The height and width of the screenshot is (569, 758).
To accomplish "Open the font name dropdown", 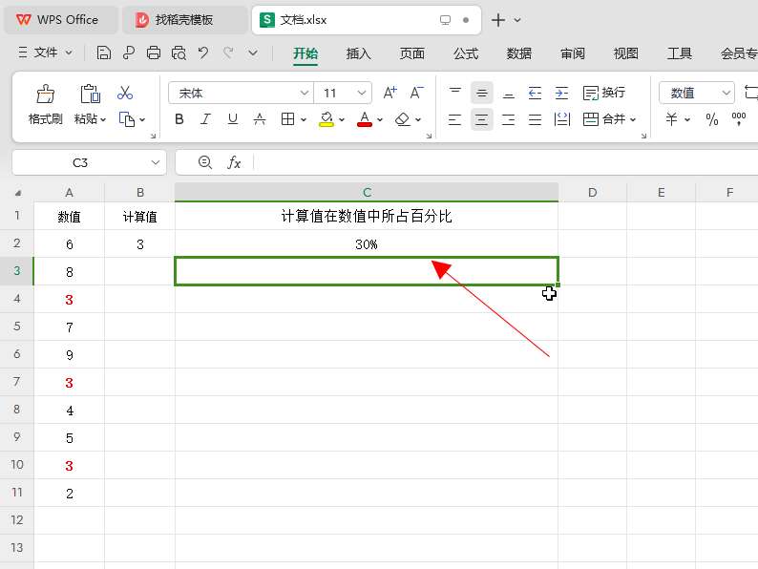I will pyautogui.click(x=305, y=93).
